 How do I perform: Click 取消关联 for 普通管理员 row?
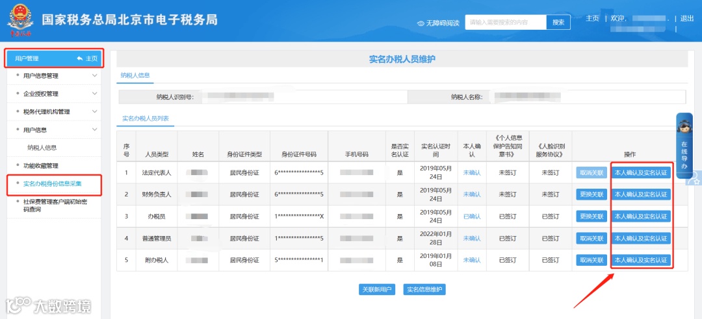(591, 238)
